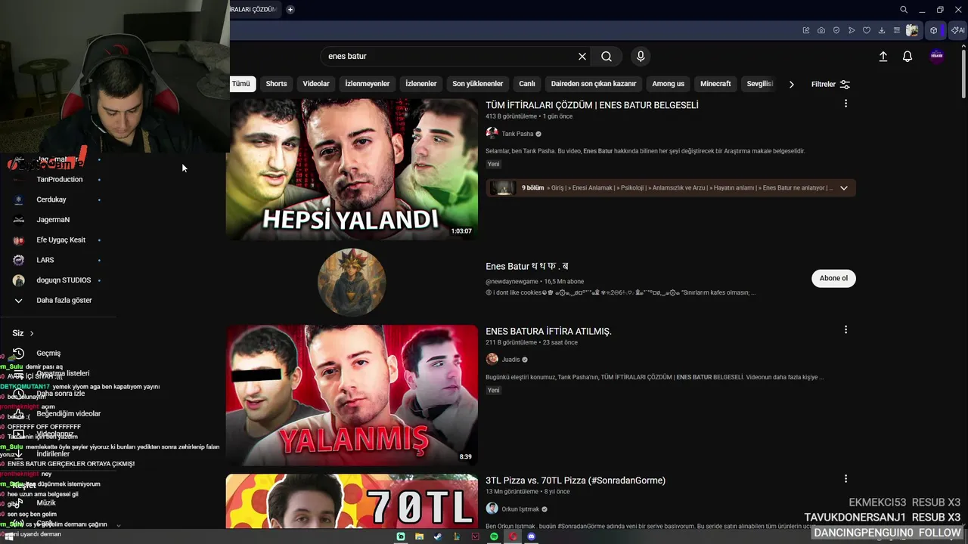
Task: Select the İzlenenler filter chip
Action: pyautogui.click(x=421, y=84)
